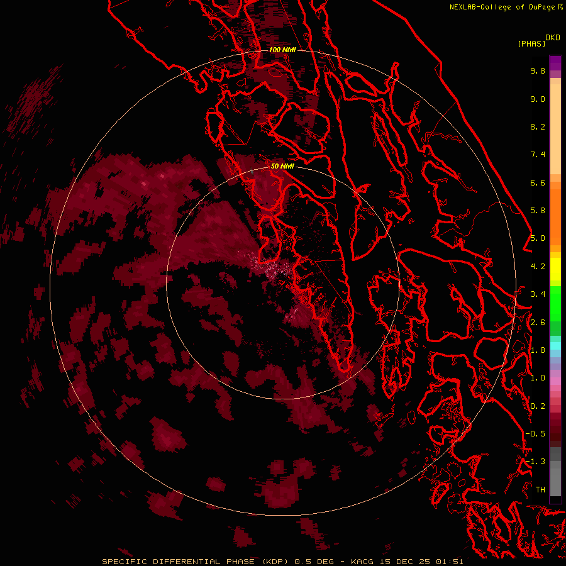The image size is (566, 566).
Task: Click the 9.0 value on color scale
Action: pyautogui.click(x=538, y=99)
